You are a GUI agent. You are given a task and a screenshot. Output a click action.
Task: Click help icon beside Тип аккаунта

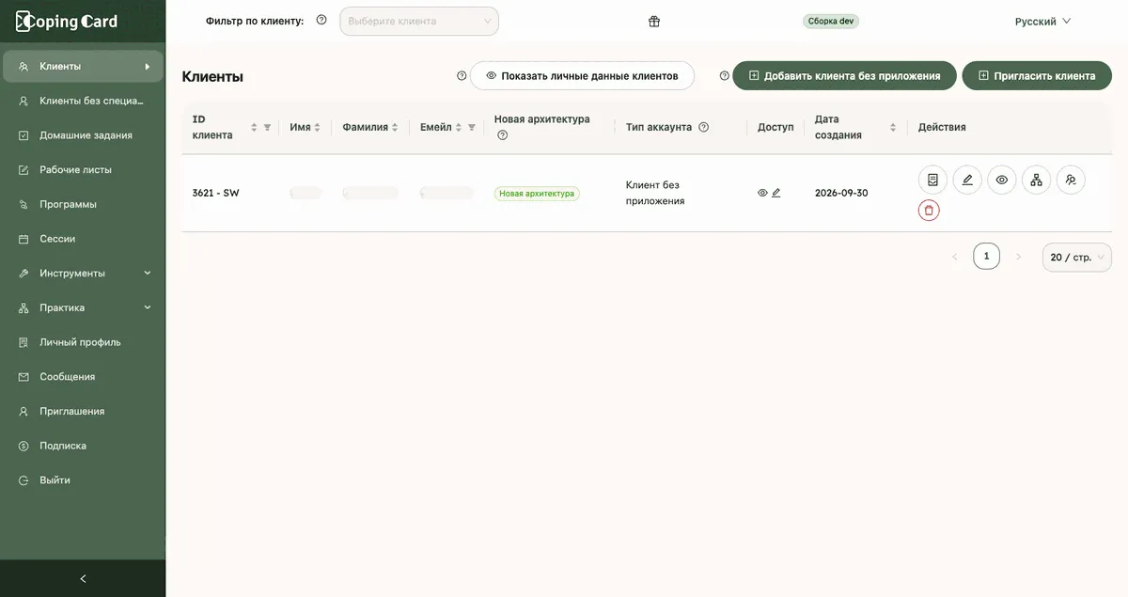click(703, 127)
